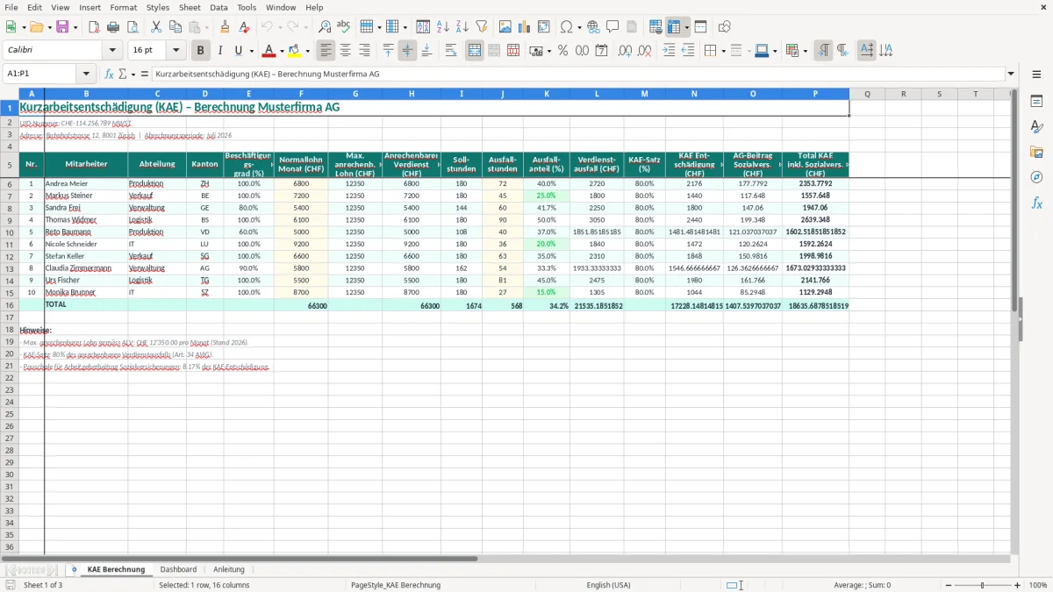Toggle Wrap Text button

coord(451,51)
